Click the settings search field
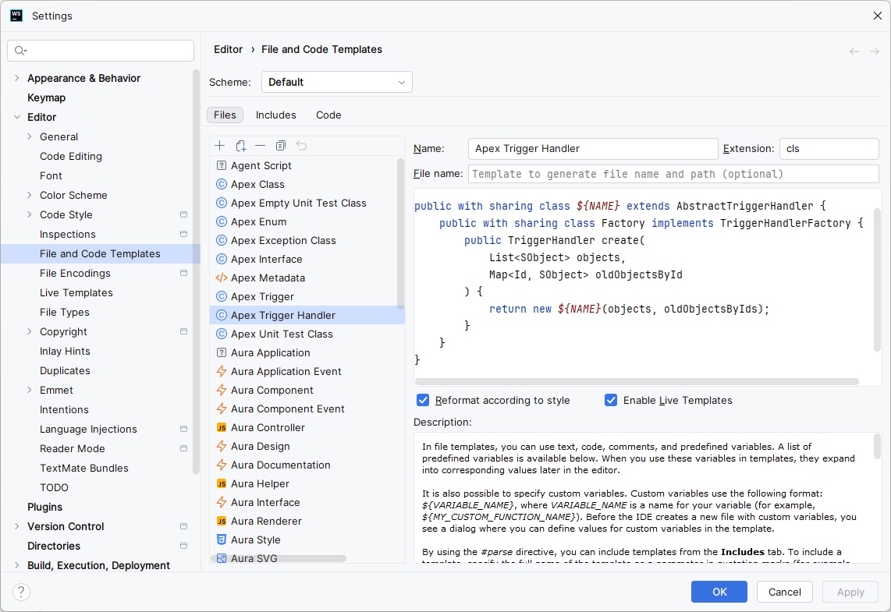This screenshot has width=891, height=612. tap(101, 51)
